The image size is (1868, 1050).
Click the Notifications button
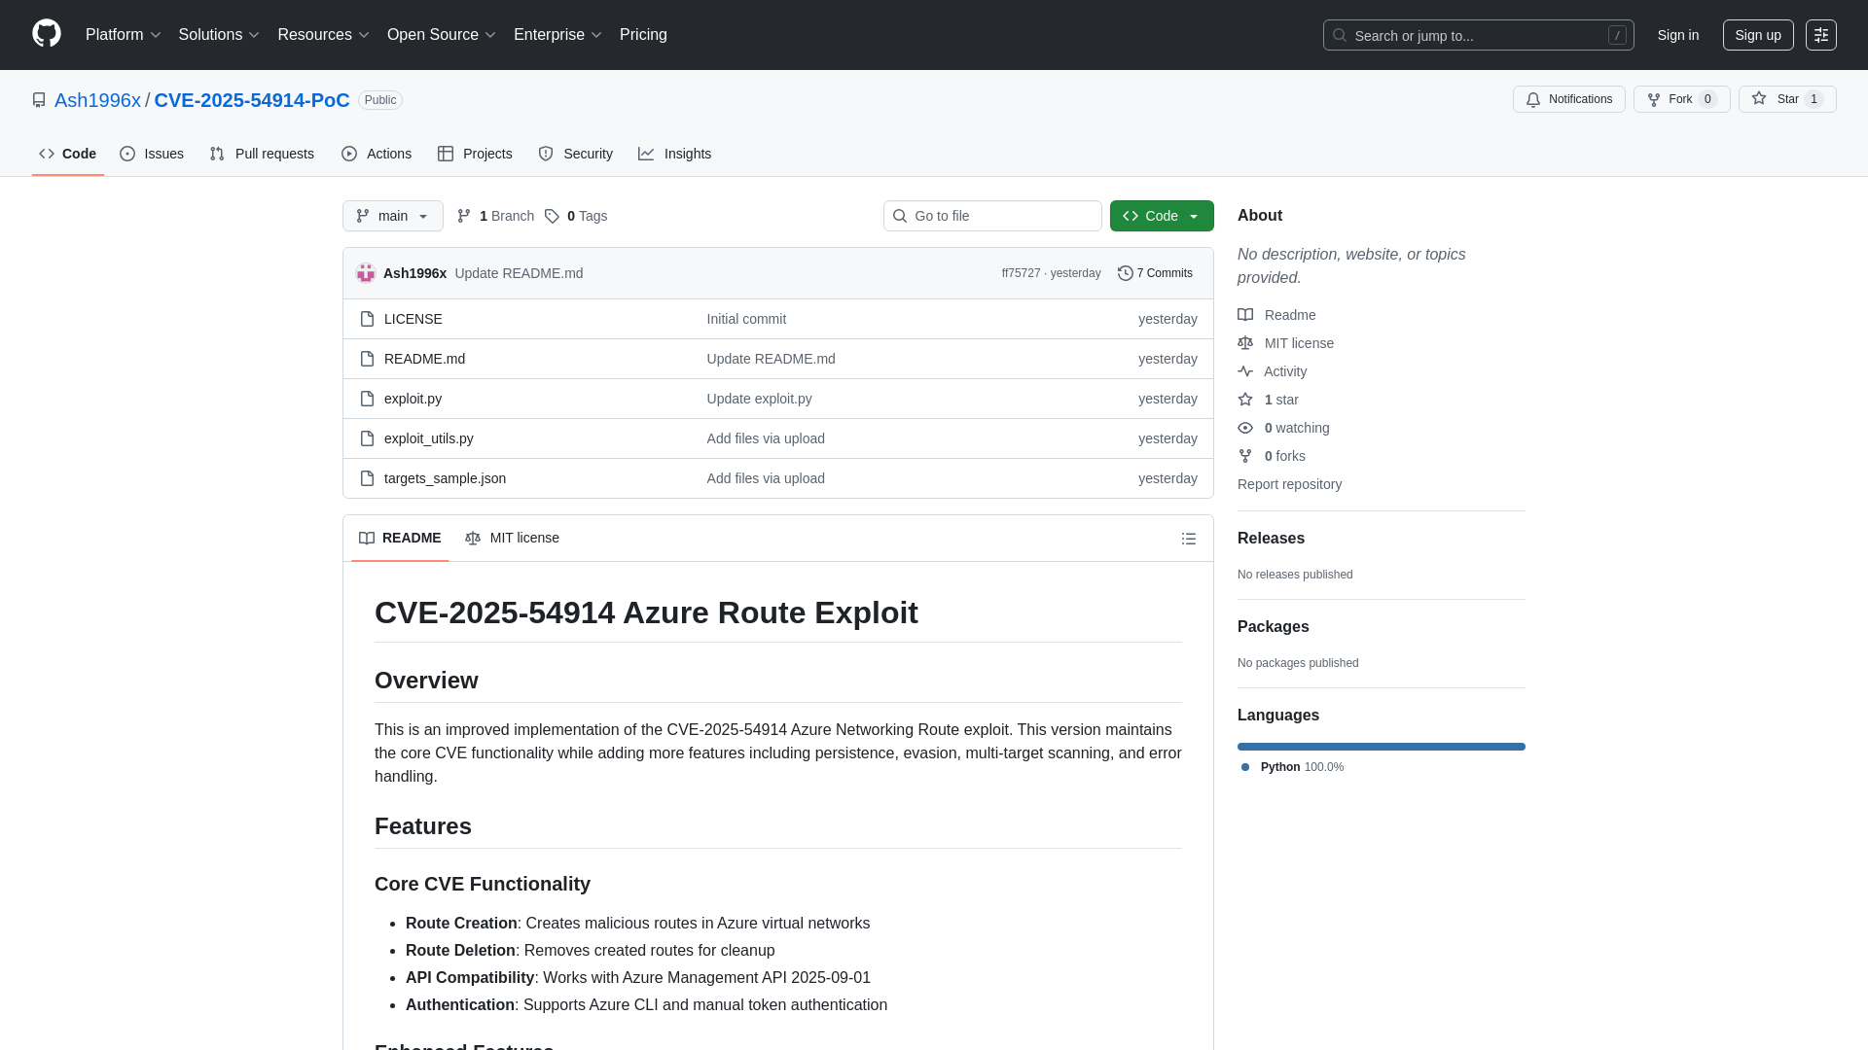point(1569,99)
